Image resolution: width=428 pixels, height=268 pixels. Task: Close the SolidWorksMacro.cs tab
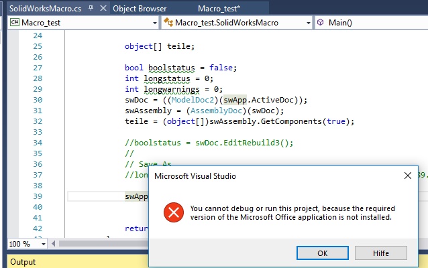(x=103, y=8)
